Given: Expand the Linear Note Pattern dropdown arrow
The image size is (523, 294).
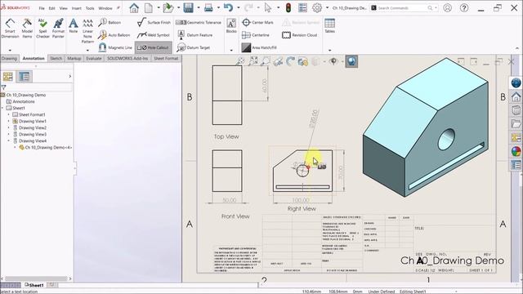Looking at the screenshot, I should tap(87, 51).
